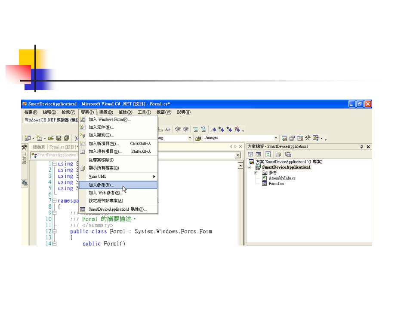
Task: Open the 視窗(W) menu
Action: [164, 112]
